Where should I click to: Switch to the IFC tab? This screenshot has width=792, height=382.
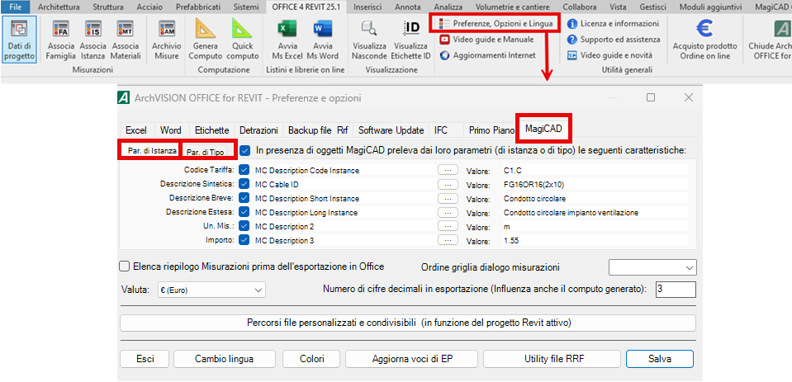[440, 130]
